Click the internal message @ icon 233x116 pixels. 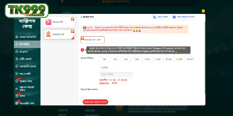point(17,103)
